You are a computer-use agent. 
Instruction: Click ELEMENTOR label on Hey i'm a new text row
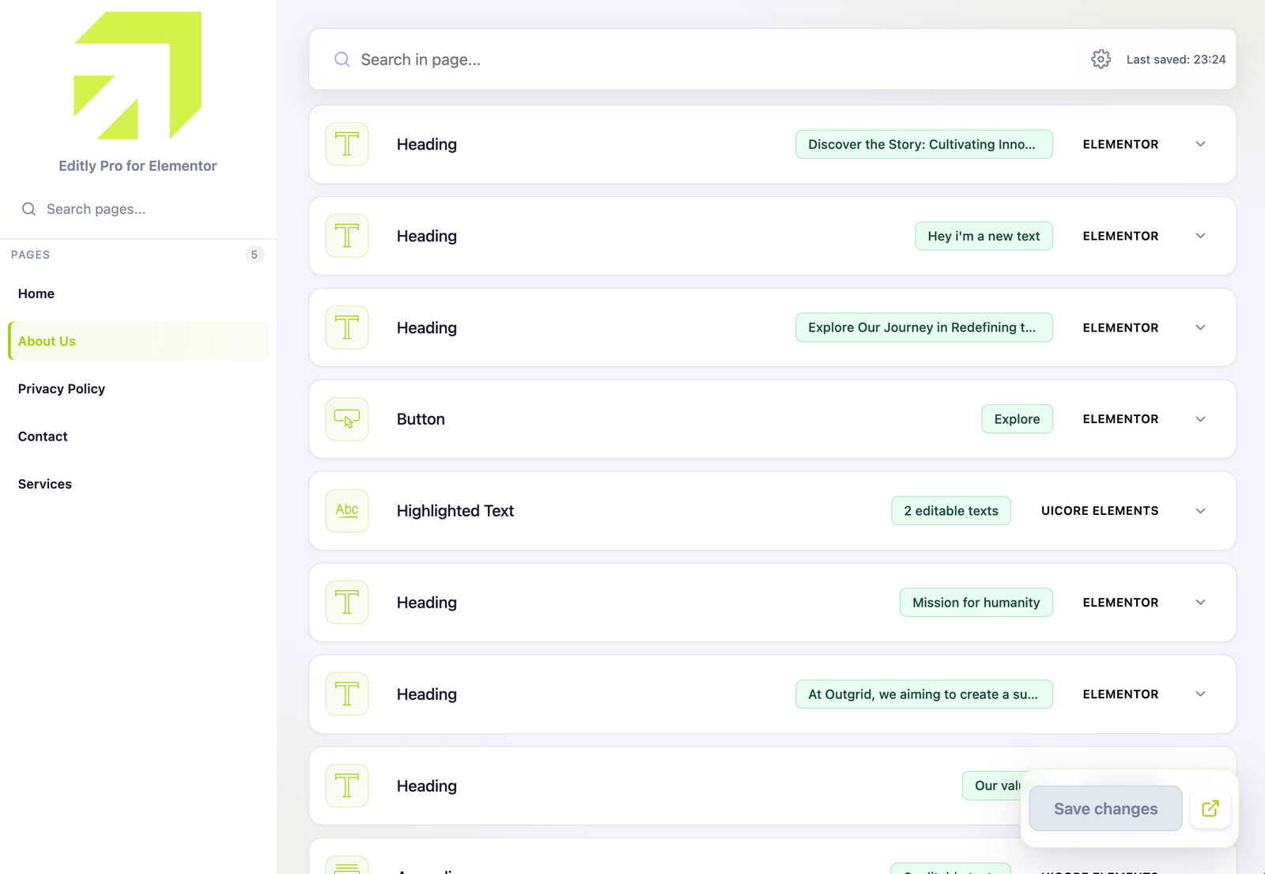pyautogui.click(x=1120, y=236)
